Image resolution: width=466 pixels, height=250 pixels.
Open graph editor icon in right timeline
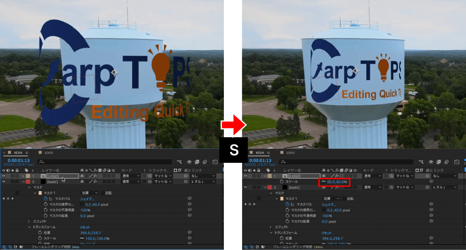pos(457,162)
